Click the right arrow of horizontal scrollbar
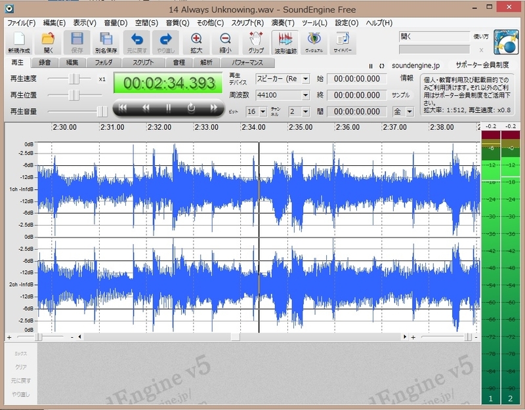This screenshot has width=525, height=410. tap(405, 337)
